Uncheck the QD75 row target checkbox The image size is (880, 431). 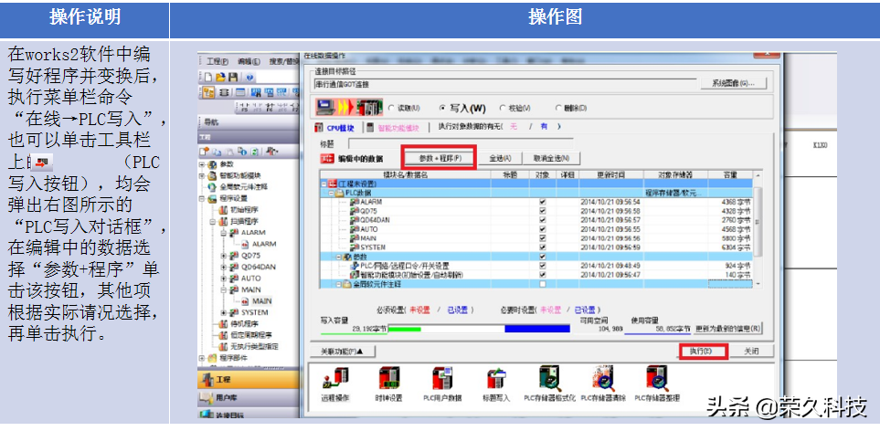[543, 211]
